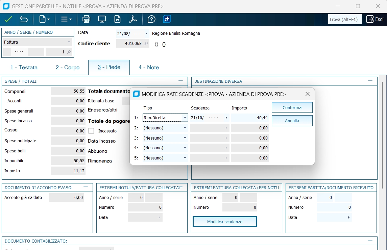
Task: Click the AI sparkle assistant icon
Action: point(167,19)
